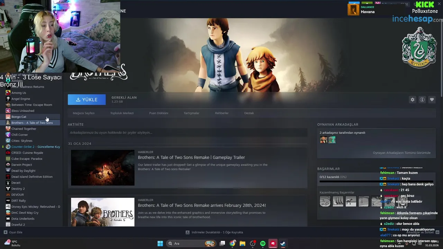
Task: Open the second locked achievement icon
Action: click(x=338, y=201)
